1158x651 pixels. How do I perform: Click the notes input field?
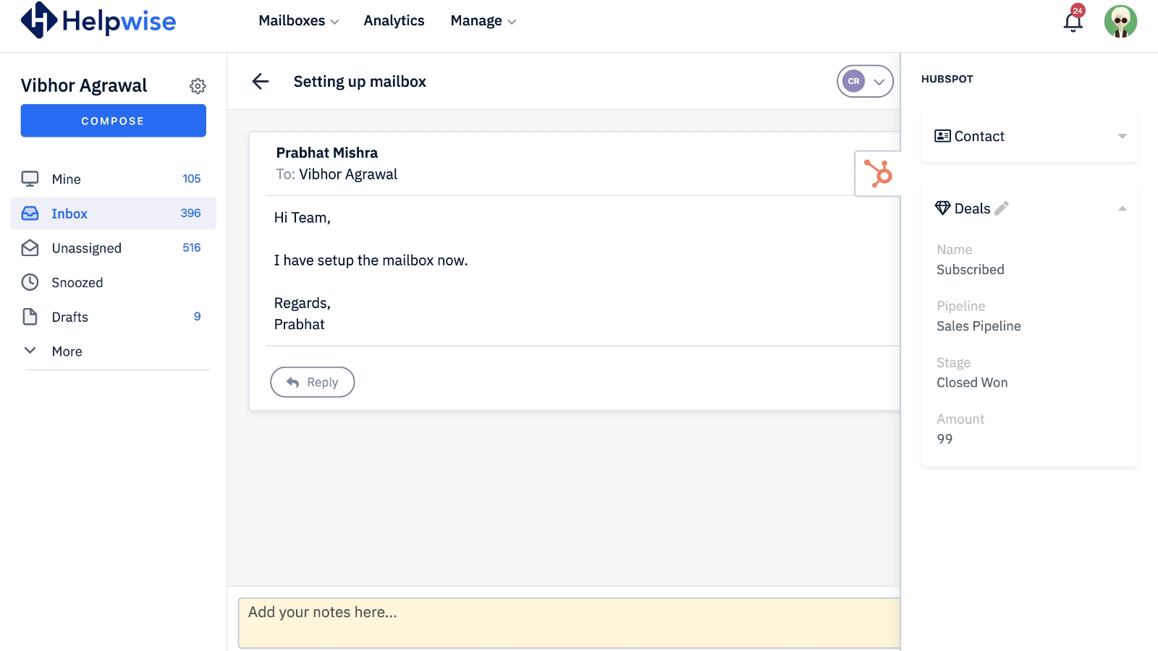pyautogui.click(x=568, y=621)
